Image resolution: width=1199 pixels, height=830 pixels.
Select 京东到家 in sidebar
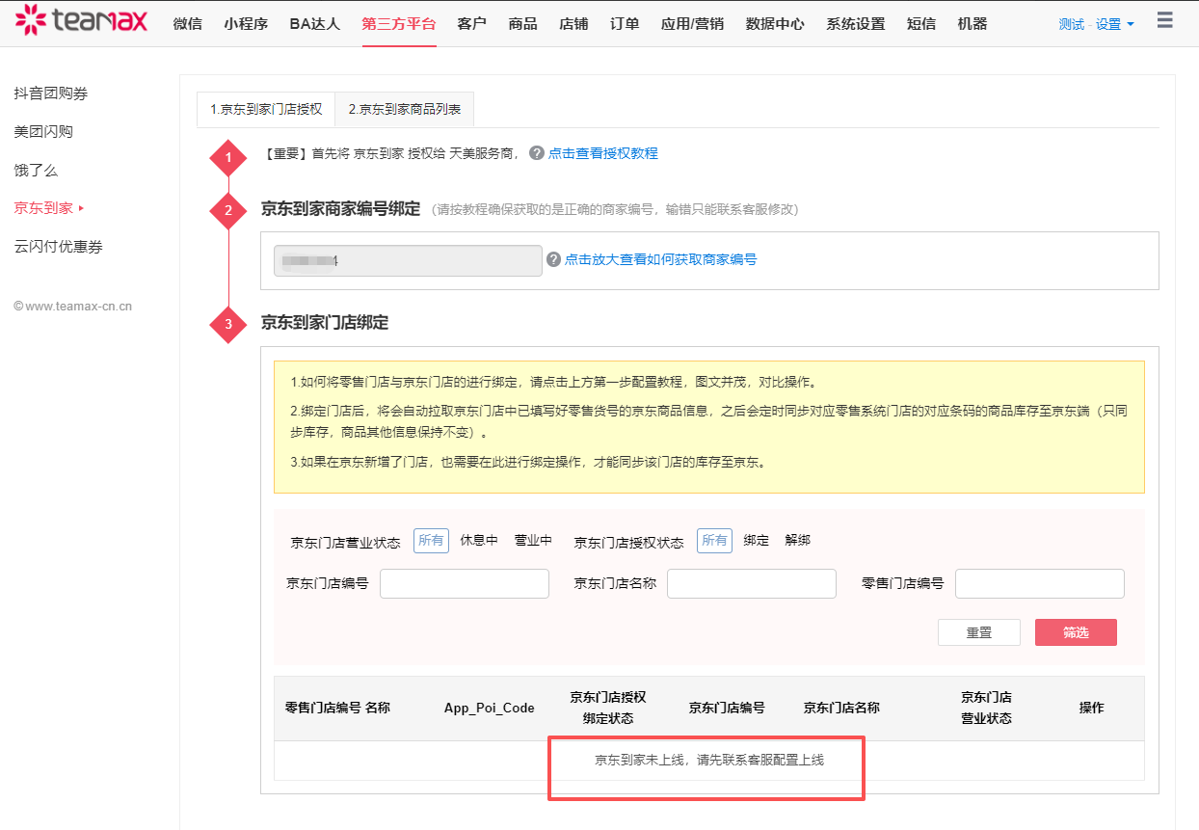43,208
